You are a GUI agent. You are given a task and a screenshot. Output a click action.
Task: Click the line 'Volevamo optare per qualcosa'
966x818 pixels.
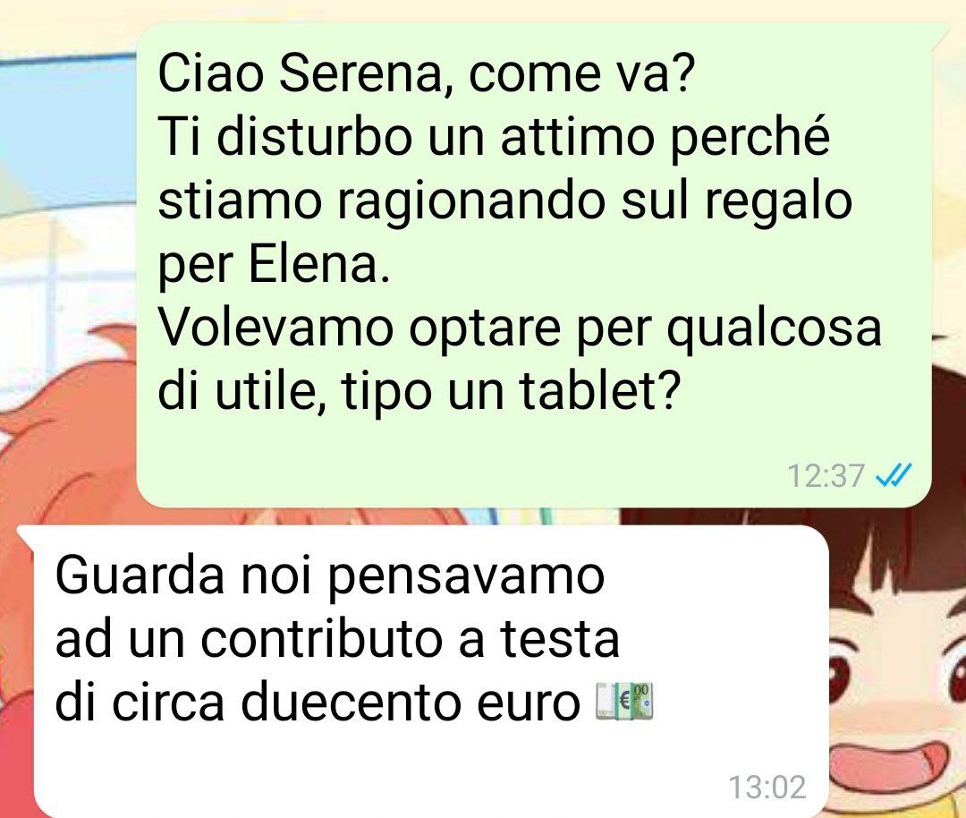pyautogui.click(x=520, y=328)
